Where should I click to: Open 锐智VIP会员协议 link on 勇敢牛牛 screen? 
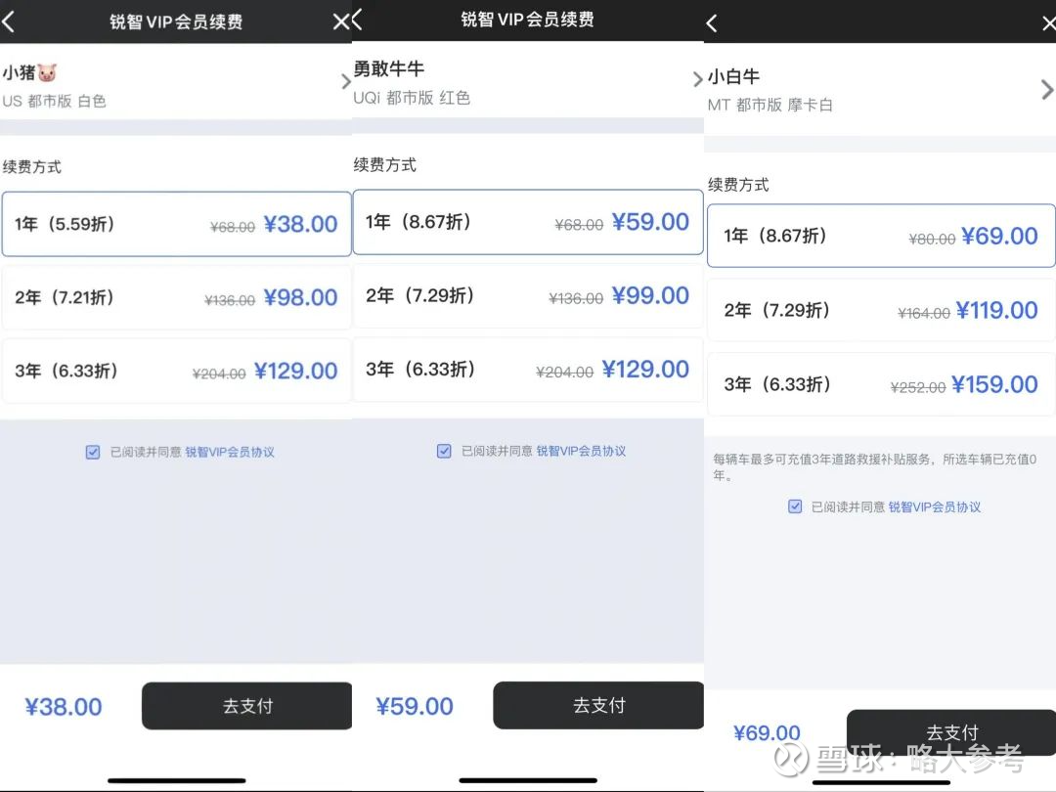click(x=581, y=451)
